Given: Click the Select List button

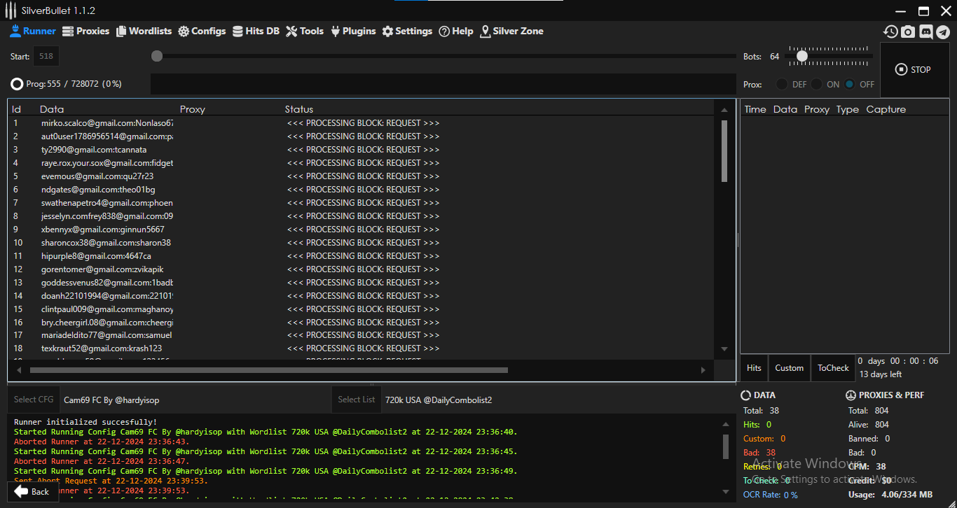Looking at the screenshot, I should click(x=357, y=400).
